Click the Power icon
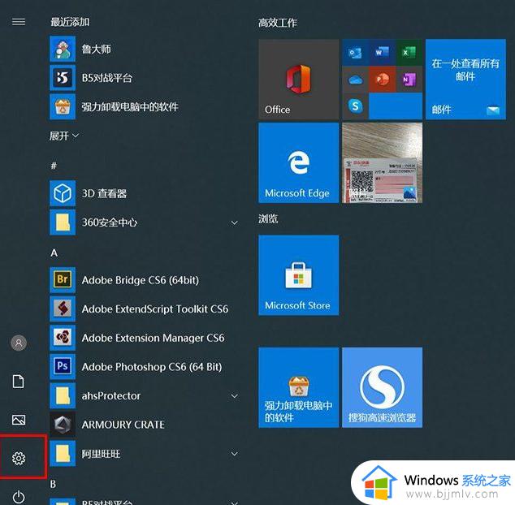This screenshot has height=505, width=515. 19,496
